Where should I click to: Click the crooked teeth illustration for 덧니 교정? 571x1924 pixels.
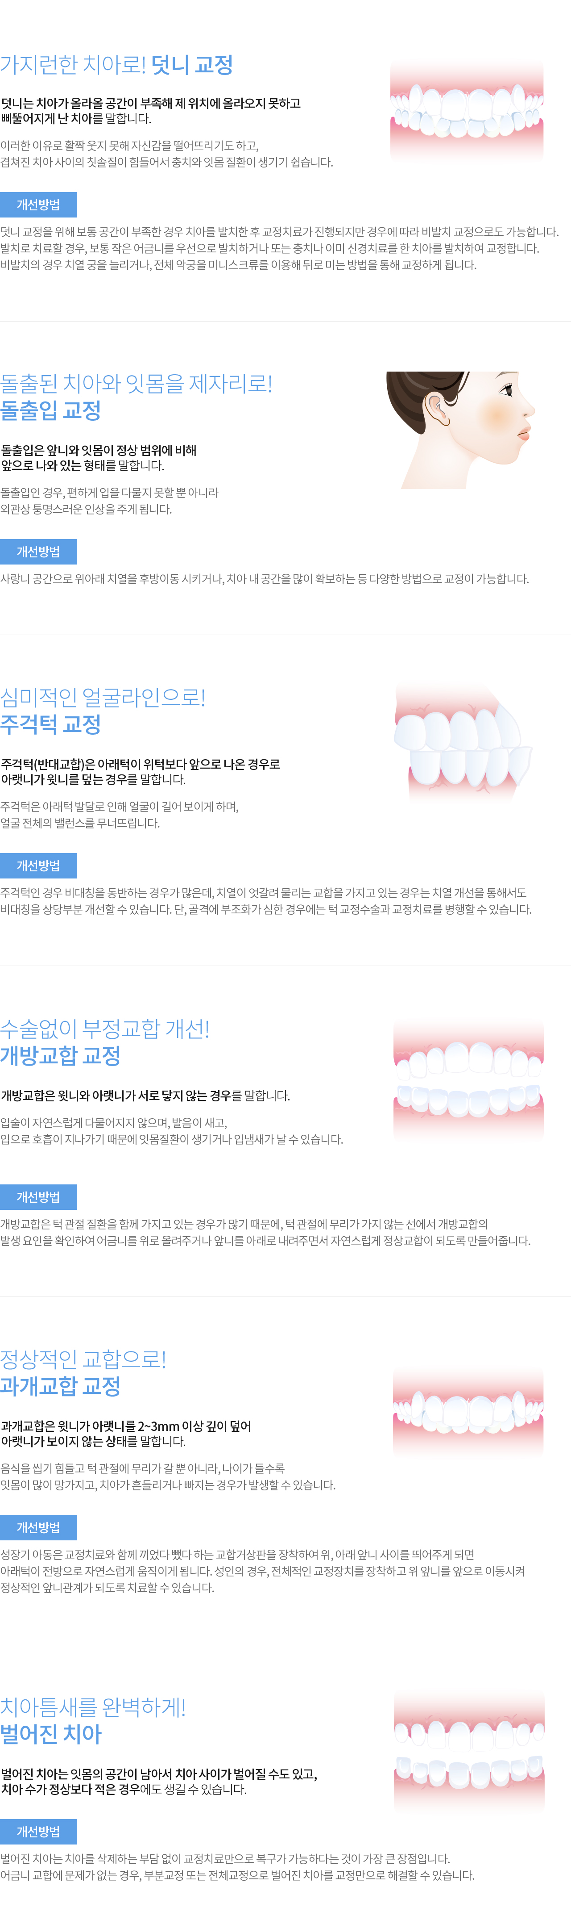point(467,111)
